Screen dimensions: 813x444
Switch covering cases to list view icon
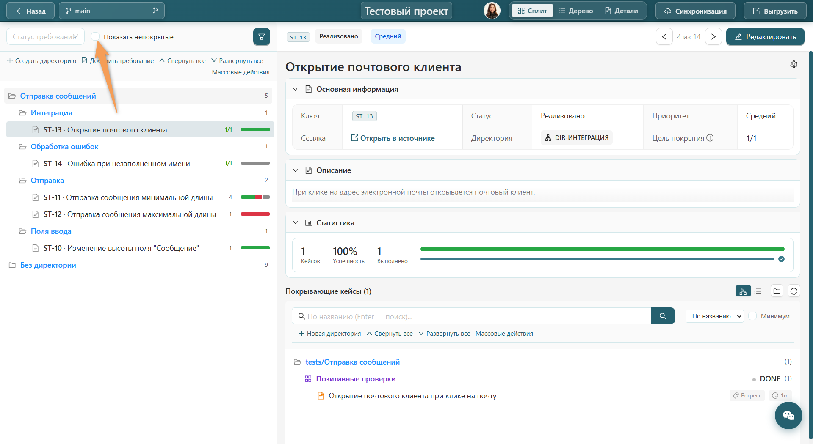[758, 291]
